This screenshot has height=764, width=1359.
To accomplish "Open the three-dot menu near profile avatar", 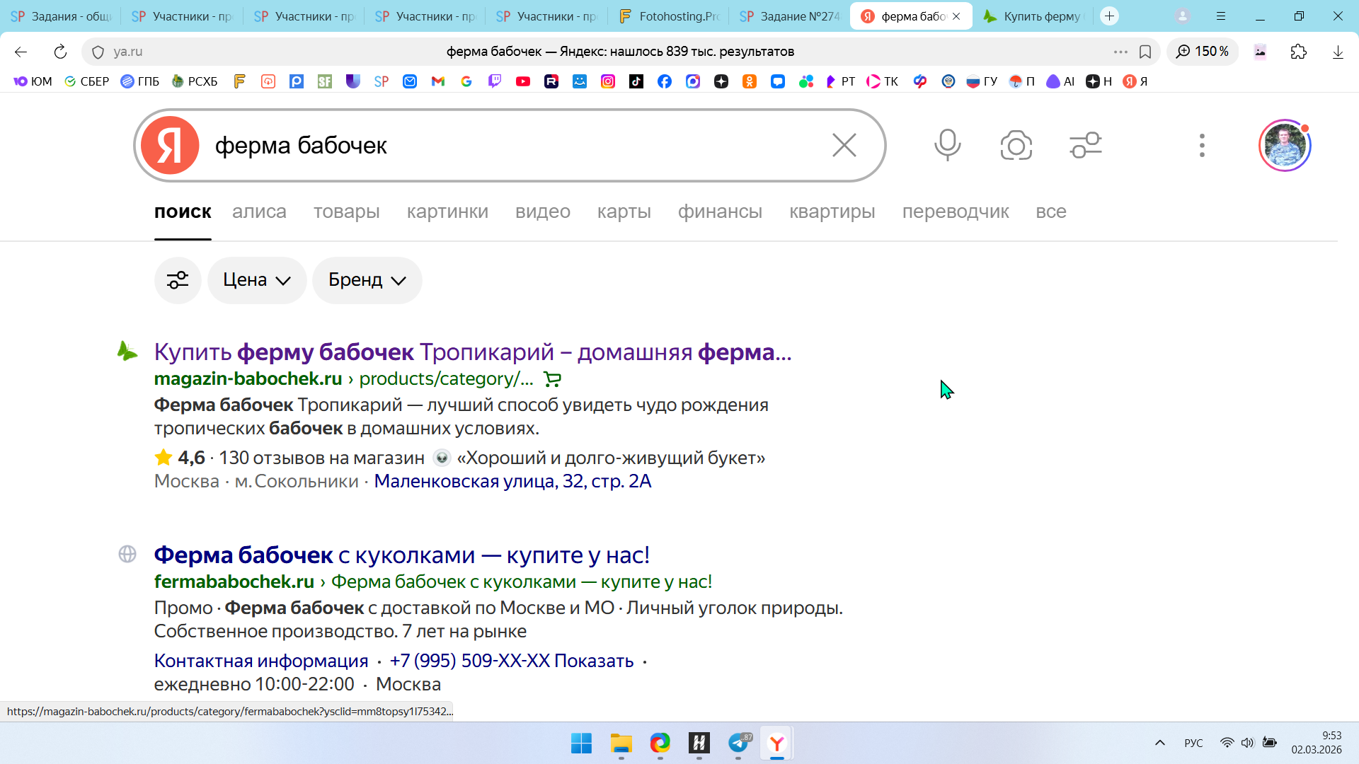I will (1201, 145).
